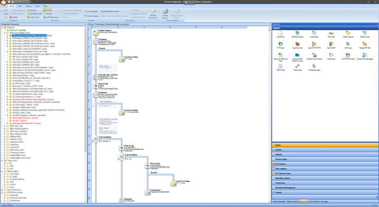Toggle the Active process button
Screen dimensions: 379x207
point(47,10)
